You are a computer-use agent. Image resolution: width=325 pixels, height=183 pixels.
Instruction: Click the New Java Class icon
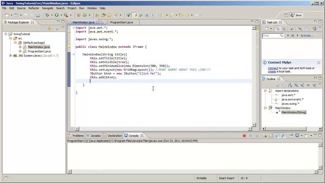(x=85, y=15)
